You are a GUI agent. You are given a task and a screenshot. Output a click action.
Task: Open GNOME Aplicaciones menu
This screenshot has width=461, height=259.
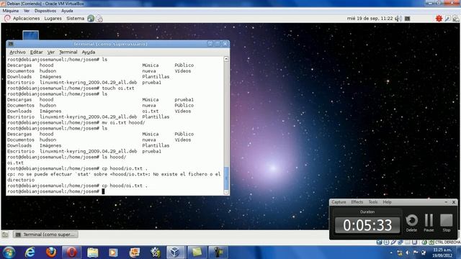[26, 18]
